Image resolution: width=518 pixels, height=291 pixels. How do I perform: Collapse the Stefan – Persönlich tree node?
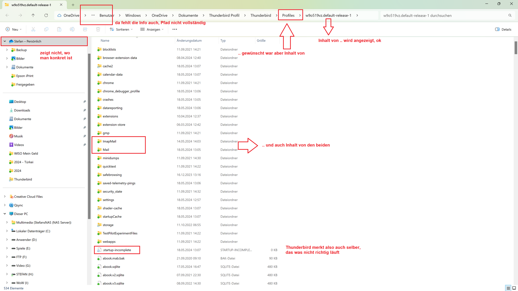click(x=5, y=41)
